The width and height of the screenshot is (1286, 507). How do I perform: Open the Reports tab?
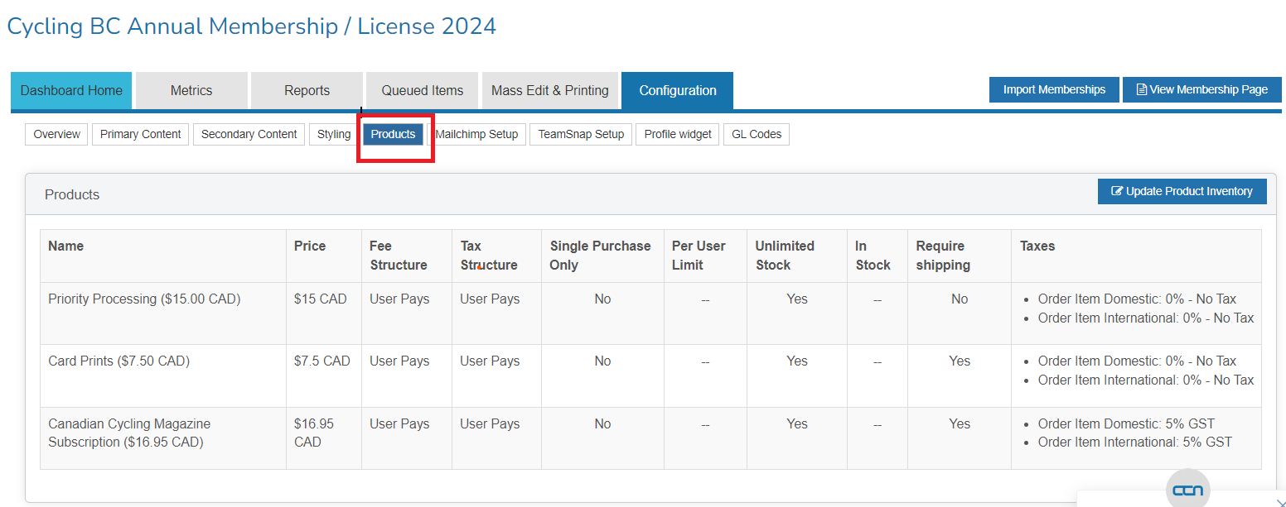(307, 91)
